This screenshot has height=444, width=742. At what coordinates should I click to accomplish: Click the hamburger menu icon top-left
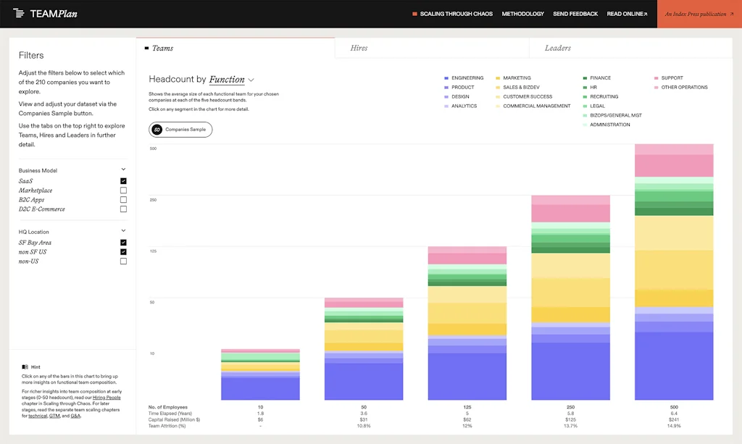(18, 14)
